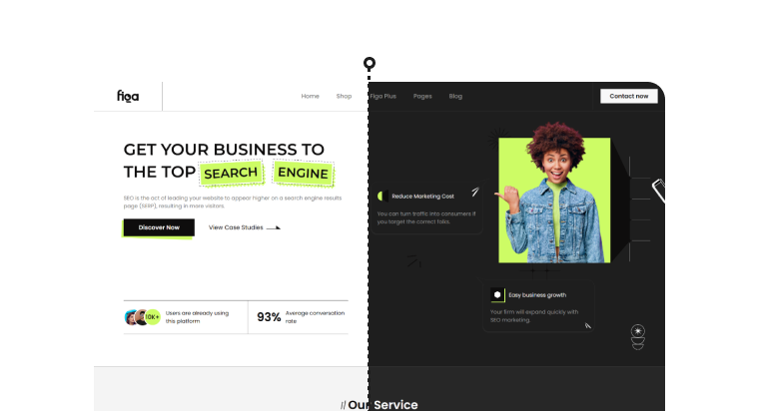
Task: Go to the Figa Plus nav link
Action: [382, 97]
